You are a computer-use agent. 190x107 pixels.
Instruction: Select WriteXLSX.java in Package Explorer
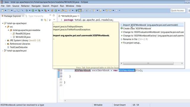coord(23,37)
